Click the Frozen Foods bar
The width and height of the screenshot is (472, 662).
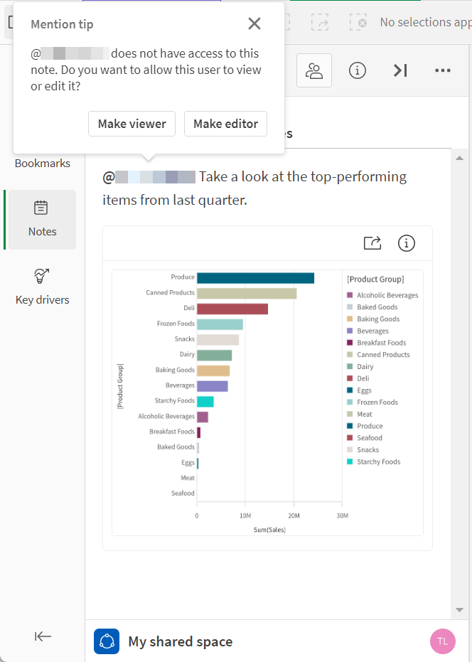[220, 324]
